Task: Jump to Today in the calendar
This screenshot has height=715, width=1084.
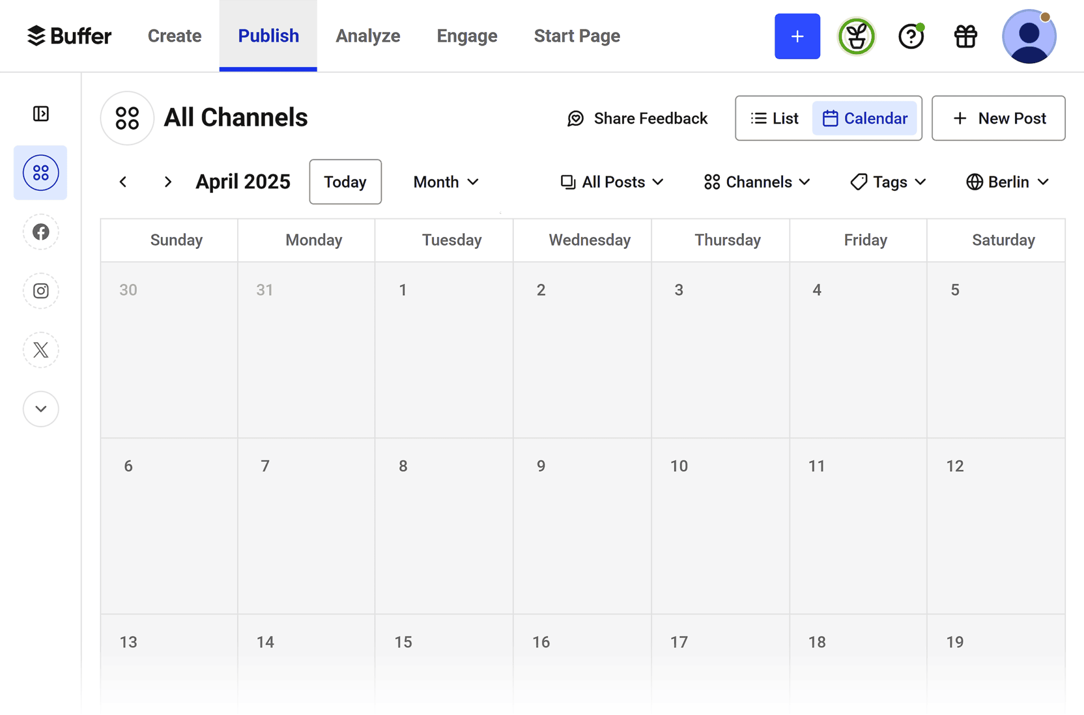Action: pyautogui.click(x=345, y=182)
